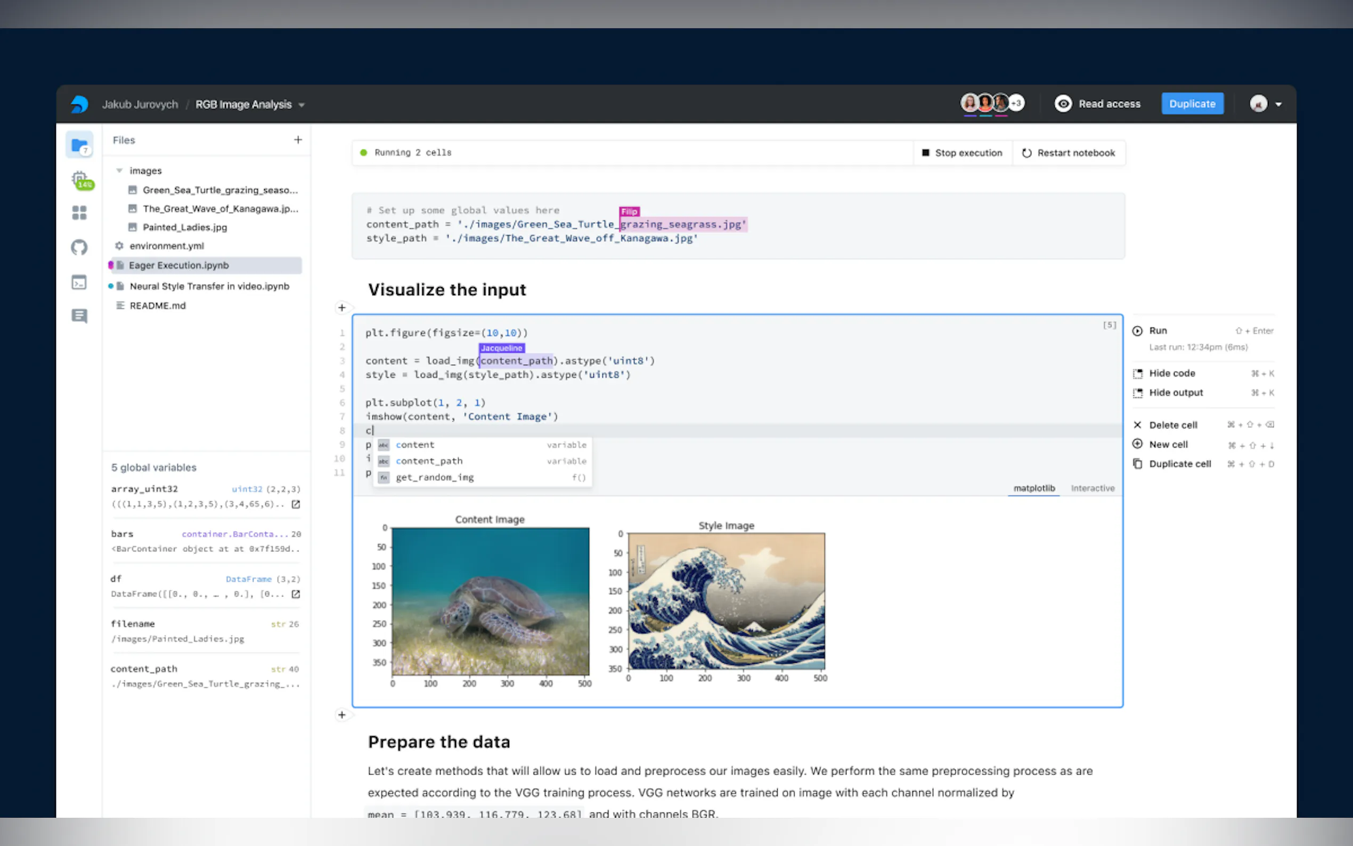Open the terminal sidebar icon
1353x846 pixels.
79,282
